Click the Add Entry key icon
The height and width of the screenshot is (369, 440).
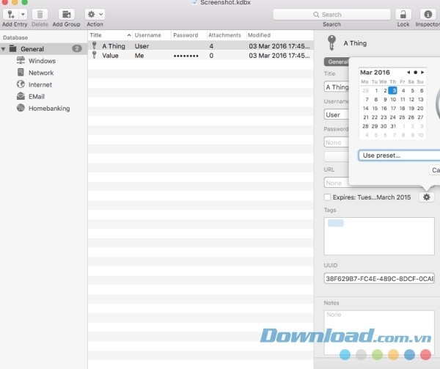click(10, 14)
